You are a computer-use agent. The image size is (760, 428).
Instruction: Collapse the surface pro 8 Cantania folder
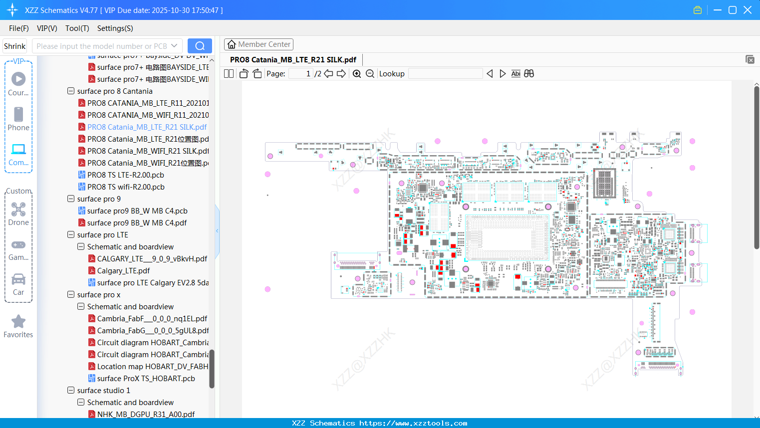71,91
